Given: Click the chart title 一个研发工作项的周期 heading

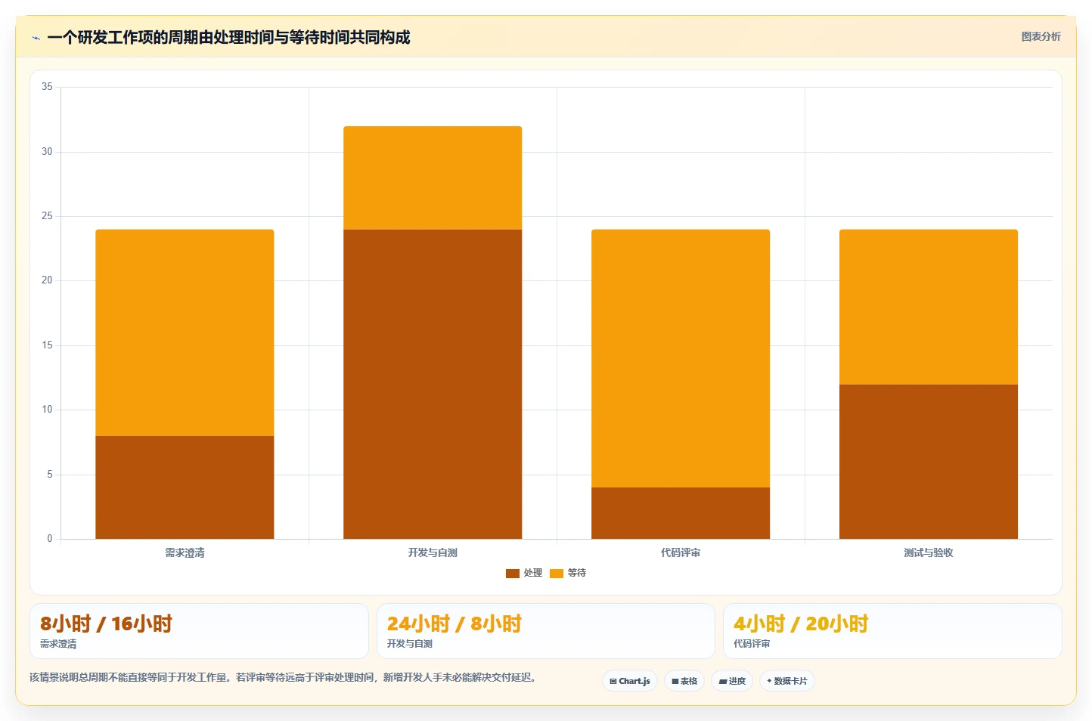Looking at the screenshot, I should [x=228, y=37].
